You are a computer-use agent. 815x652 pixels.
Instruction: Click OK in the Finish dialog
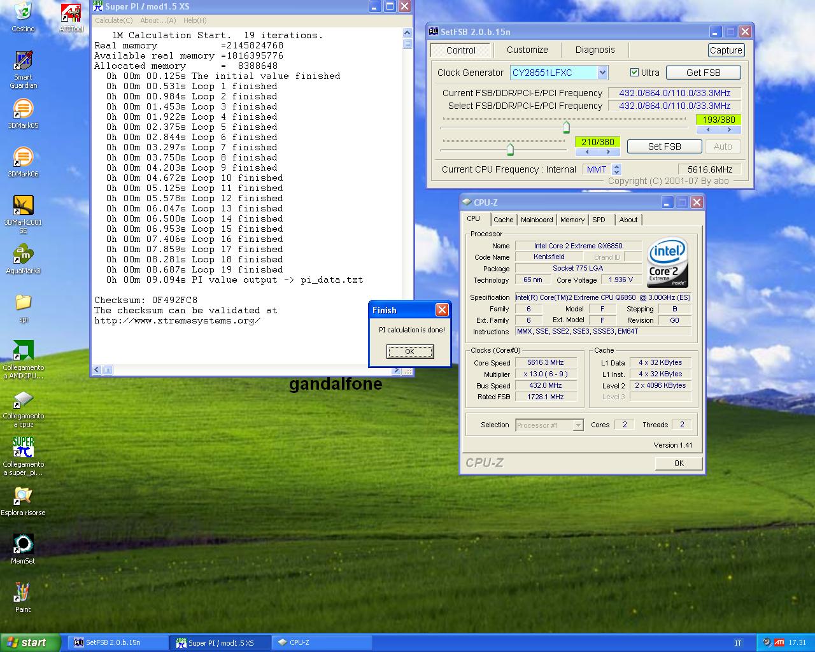pos(409,351)
